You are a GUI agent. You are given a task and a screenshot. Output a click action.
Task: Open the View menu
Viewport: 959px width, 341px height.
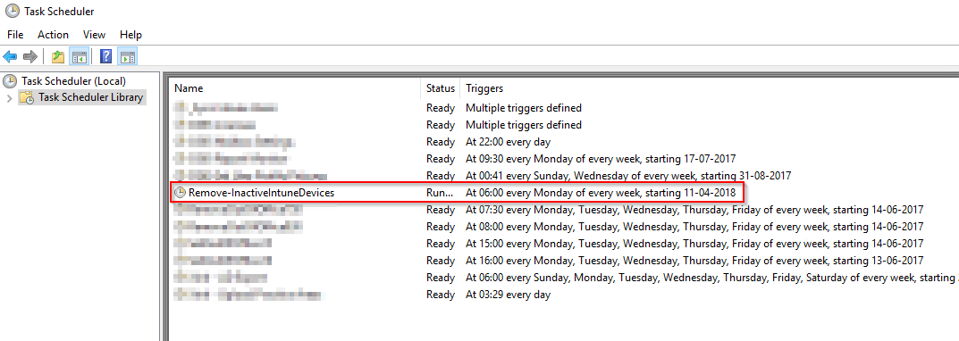[x=94, y=35]
